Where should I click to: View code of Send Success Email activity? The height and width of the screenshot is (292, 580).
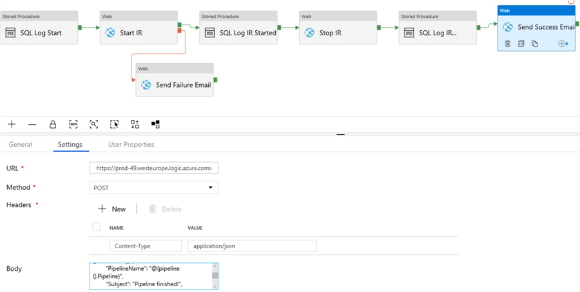coord(521,44)
